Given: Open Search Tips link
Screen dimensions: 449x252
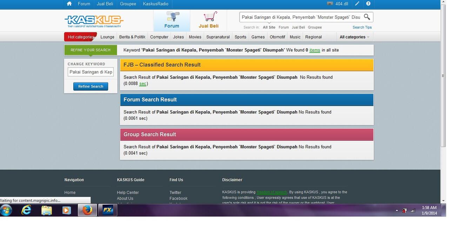Looking at the screenshot, I should coord(362,27).
